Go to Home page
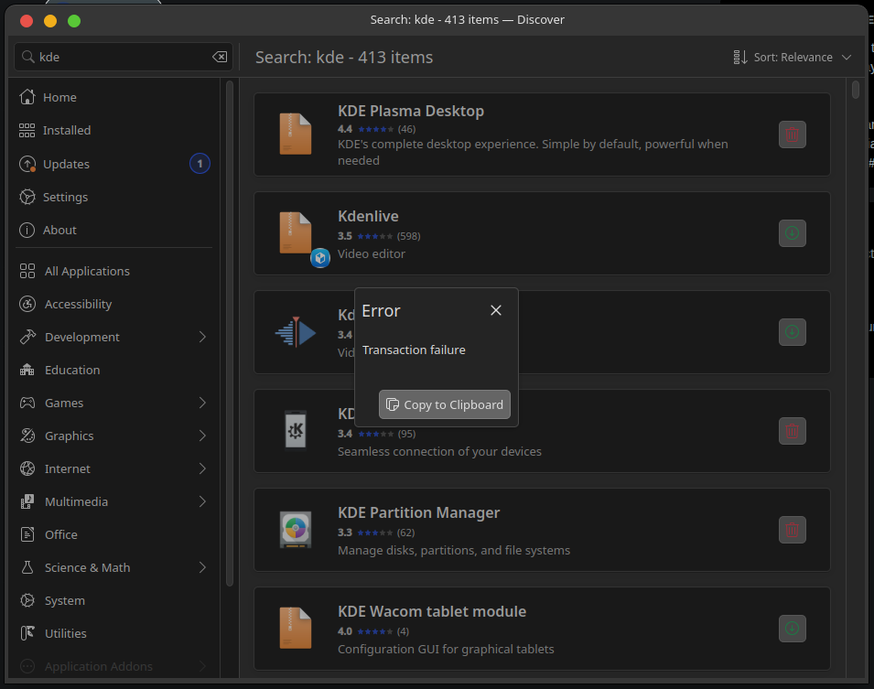 (114, 97)
